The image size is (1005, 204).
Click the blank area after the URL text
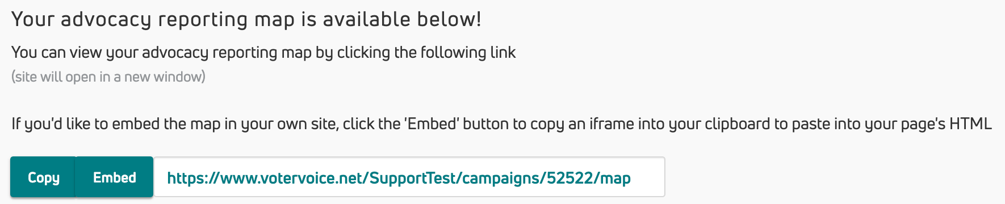tap(647, 177)
